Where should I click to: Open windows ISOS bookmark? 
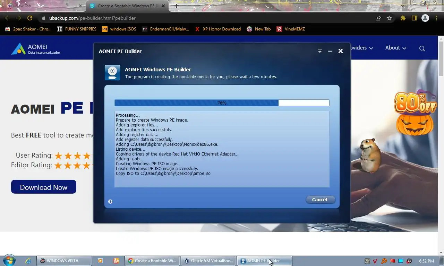[x=119, y=29]
